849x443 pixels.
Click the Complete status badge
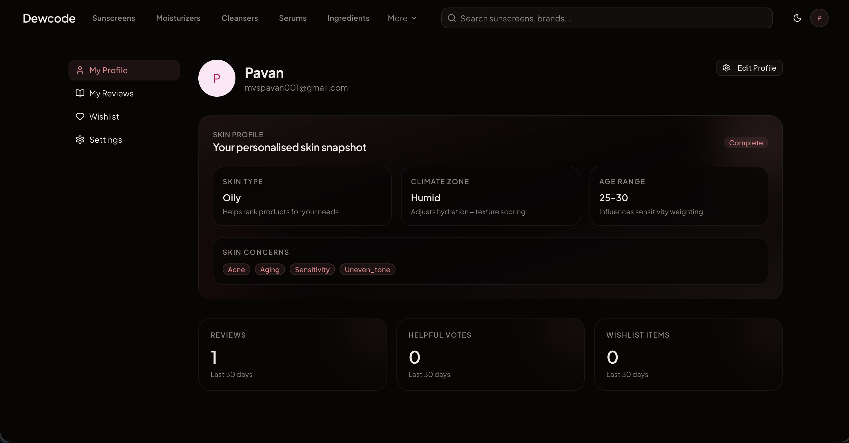coord(745,142)
